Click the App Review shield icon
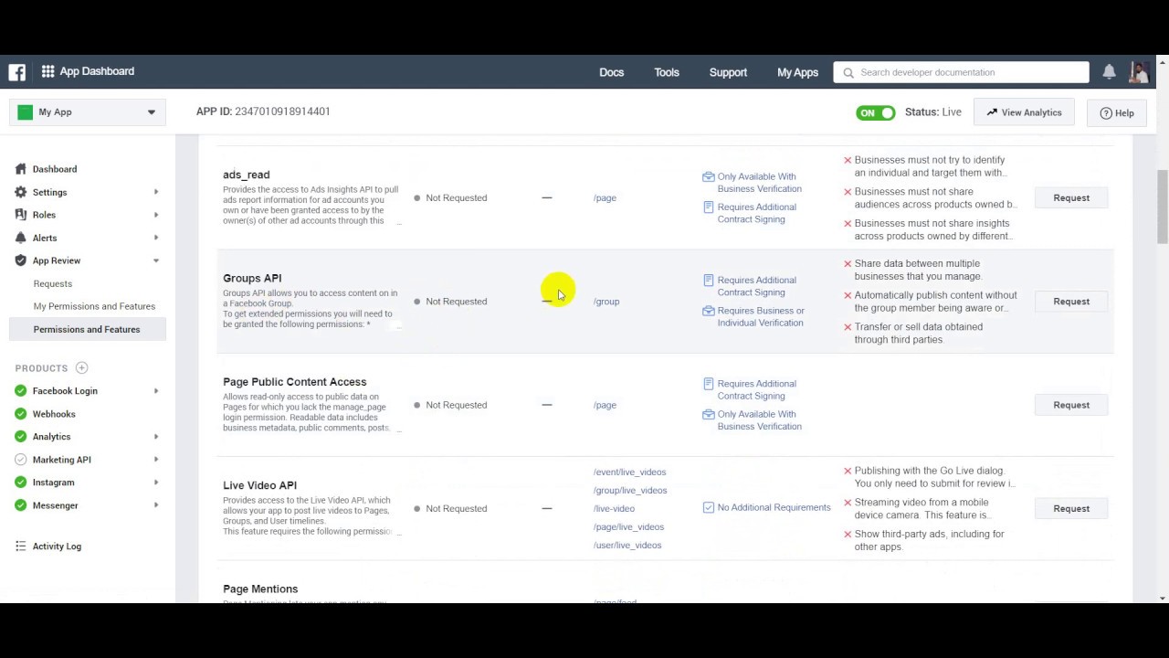 coord(21,260)
